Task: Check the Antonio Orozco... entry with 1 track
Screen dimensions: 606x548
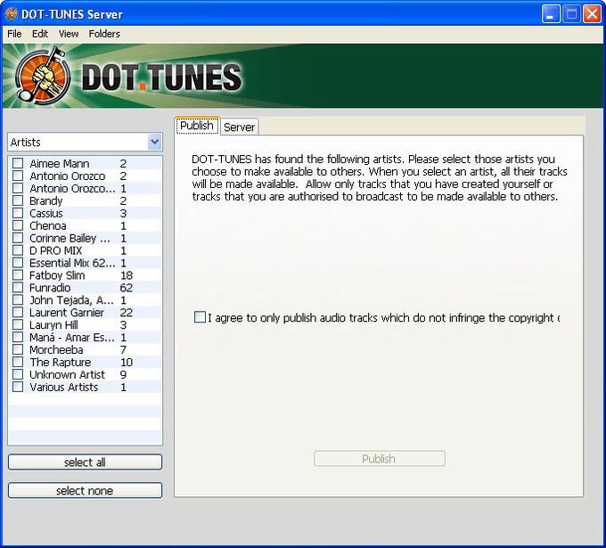Action: click(18, 188)
